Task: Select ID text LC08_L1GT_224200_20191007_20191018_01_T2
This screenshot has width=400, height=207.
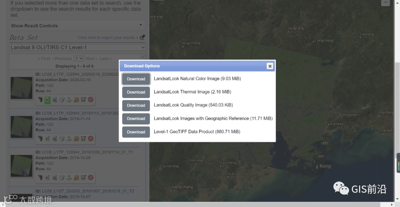Action: tap(88, 191)
